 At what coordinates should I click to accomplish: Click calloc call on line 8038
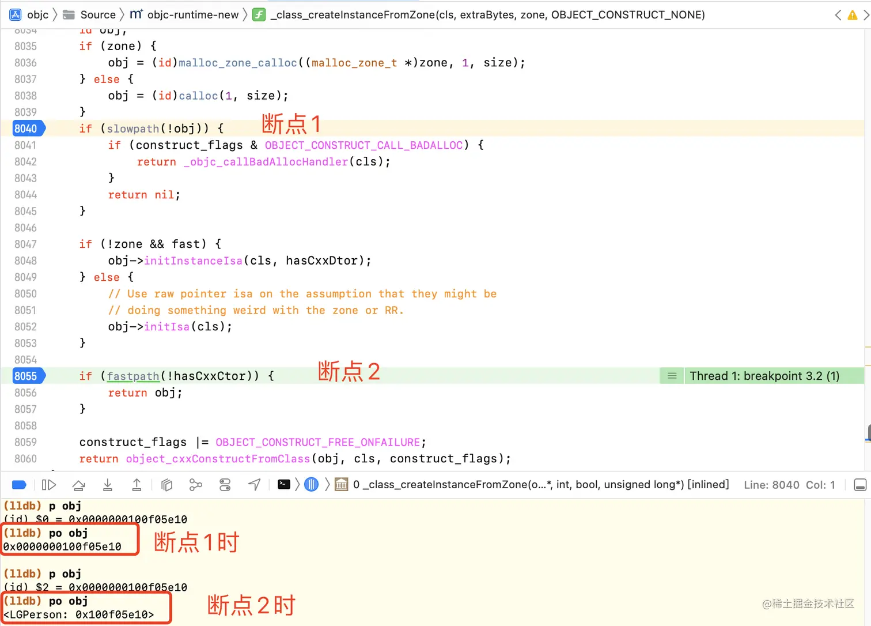pyautogui.click(x=198, y=96)
